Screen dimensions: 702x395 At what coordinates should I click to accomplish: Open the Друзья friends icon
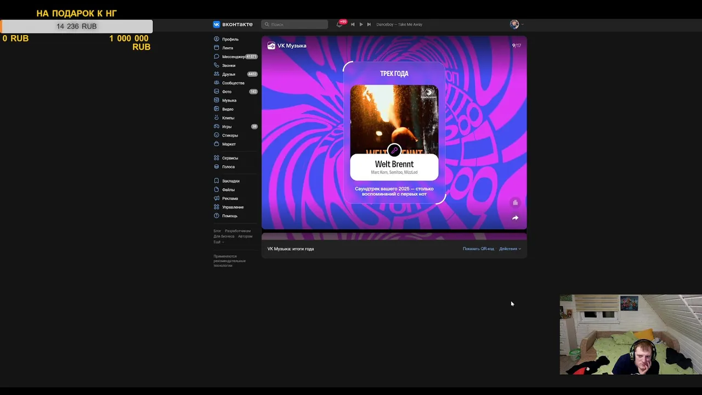click(x=217, y=74)
